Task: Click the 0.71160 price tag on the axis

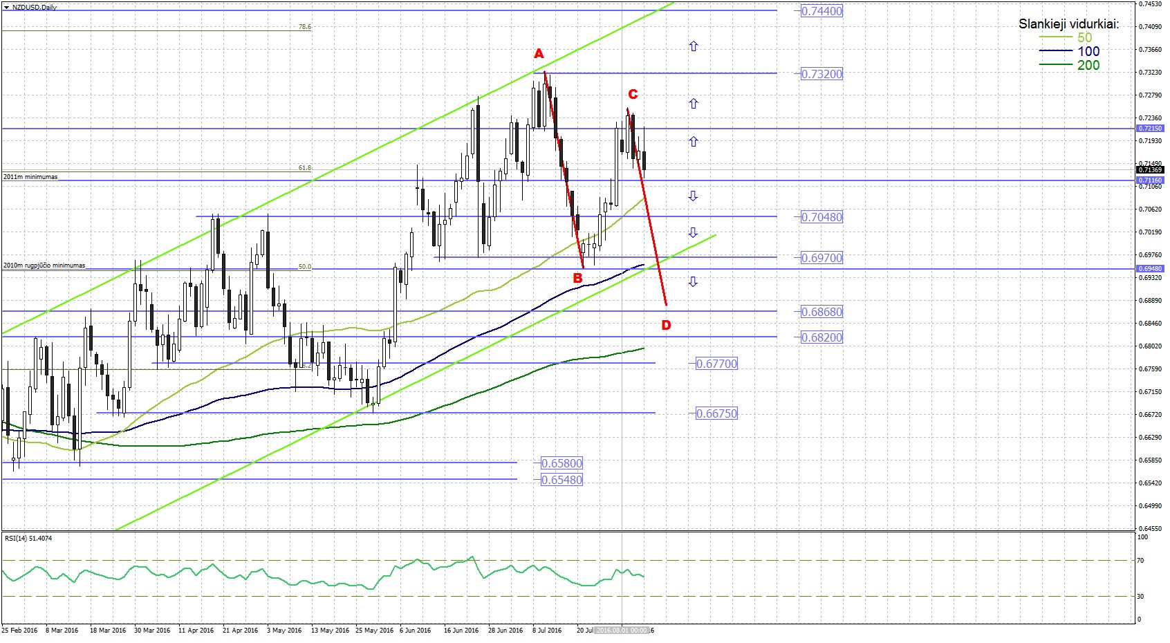Action: pos(1150,180)
